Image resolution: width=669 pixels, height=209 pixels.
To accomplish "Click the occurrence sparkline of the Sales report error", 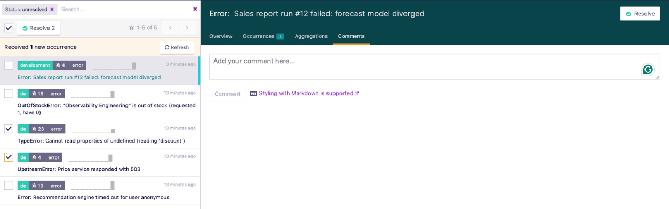I will click(114, 66).
